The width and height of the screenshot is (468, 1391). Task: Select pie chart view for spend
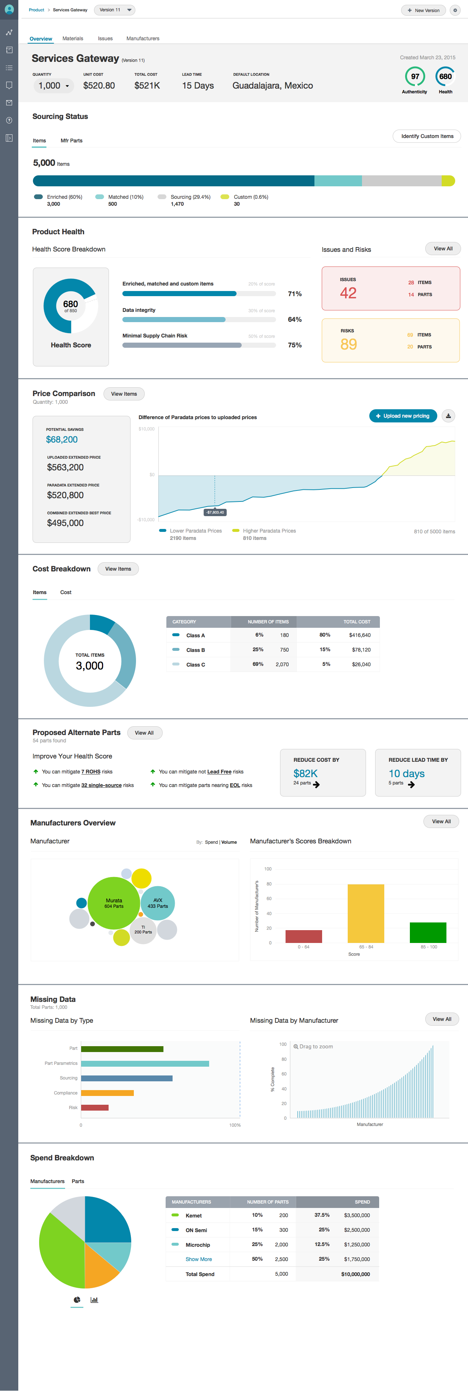pyautogui.click(x=77, y=1300)
